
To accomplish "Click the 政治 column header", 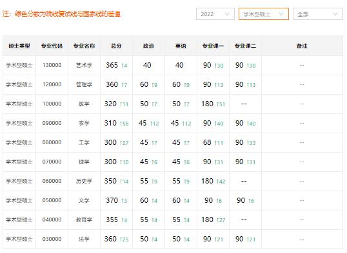I will [148, 46].
